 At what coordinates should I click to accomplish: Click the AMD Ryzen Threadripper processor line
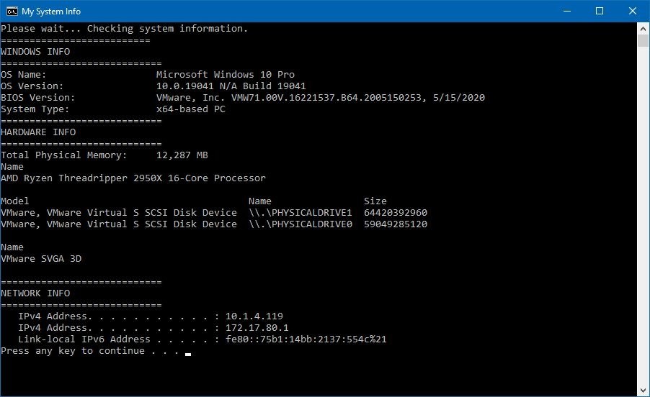[133, 178]
